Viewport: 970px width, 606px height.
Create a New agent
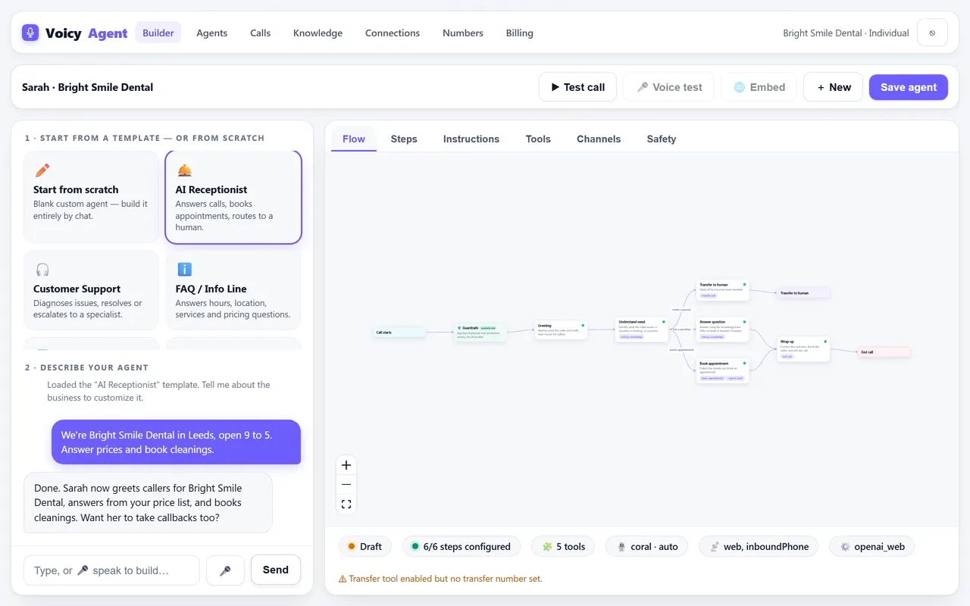(833, 87)
